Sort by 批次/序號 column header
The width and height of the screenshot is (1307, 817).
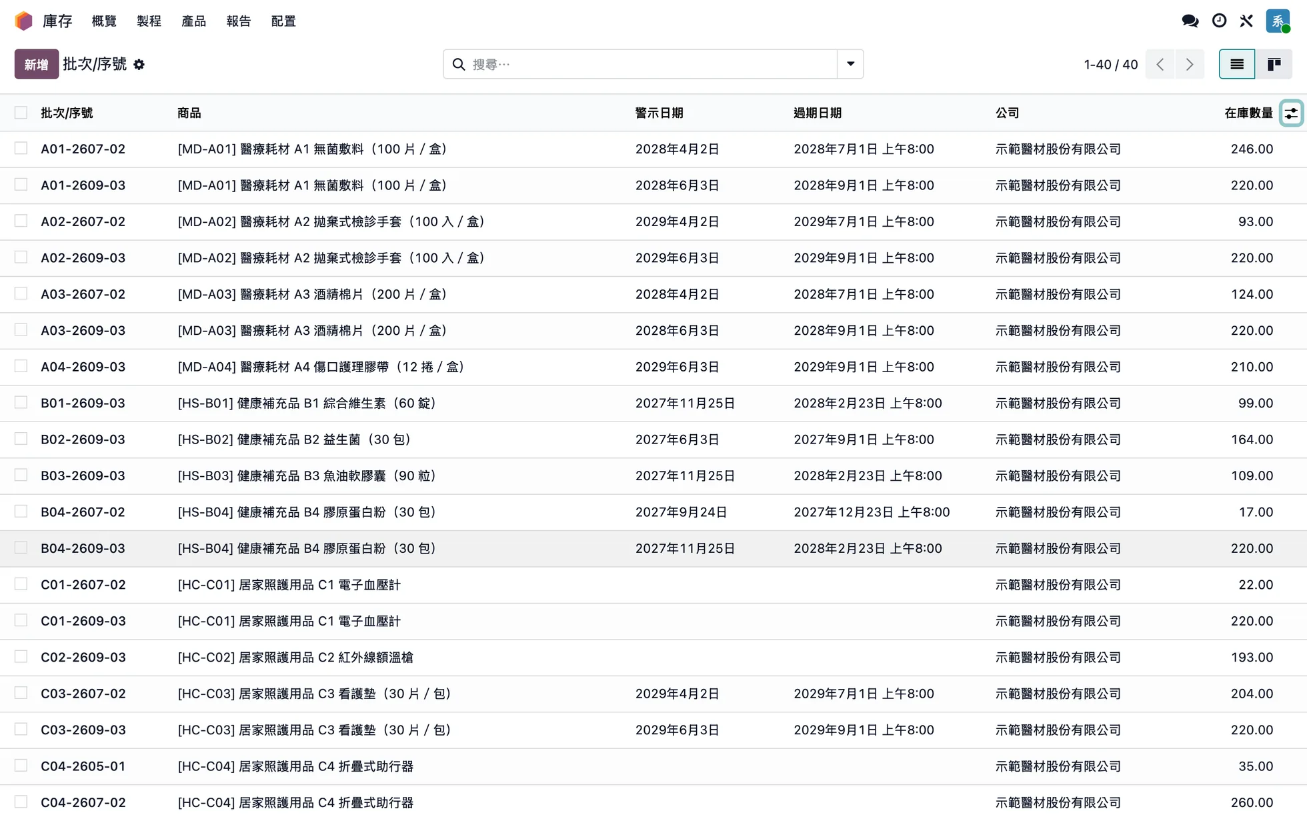click(67, 113)
